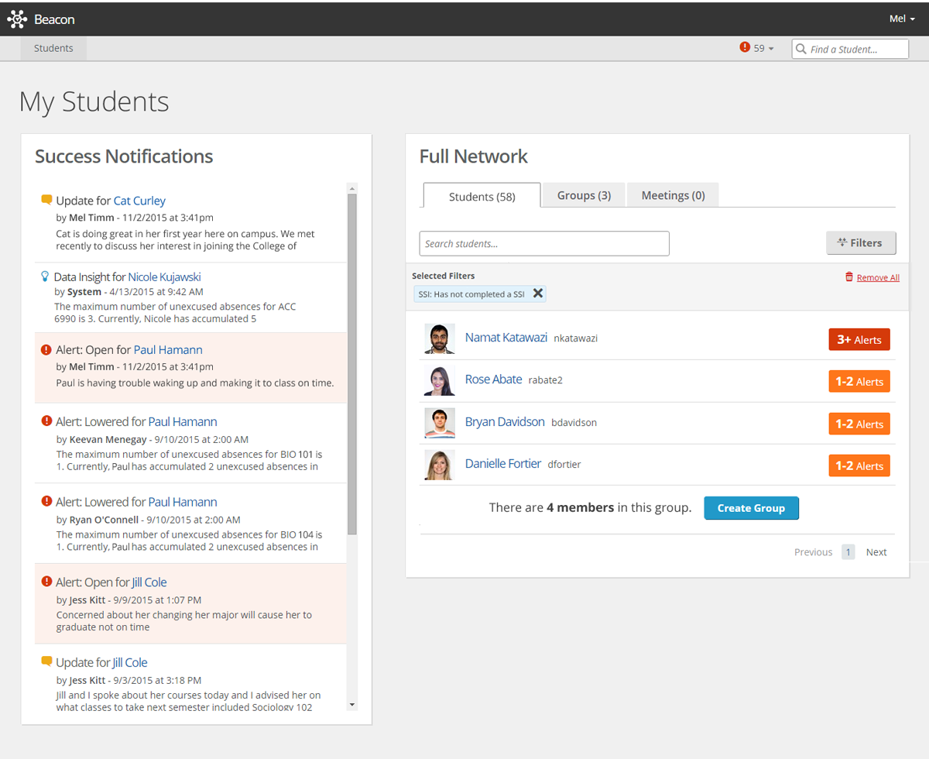929x759 pixels.
Task: Click the red alert icon beside 59
Action: 745,47
